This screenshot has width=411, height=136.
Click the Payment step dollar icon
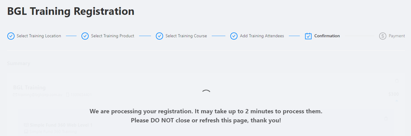coord(382,36)
